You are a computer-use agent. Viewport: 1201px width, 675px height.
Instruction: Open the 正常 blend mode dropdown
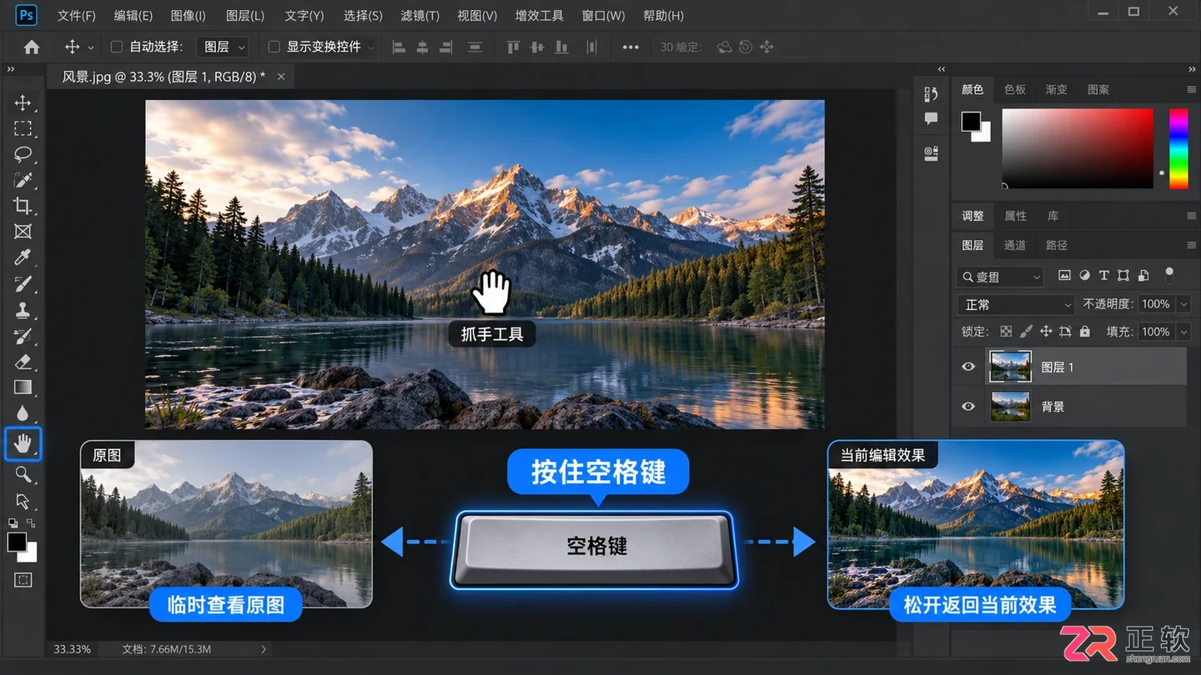[x=1016, y=304]
